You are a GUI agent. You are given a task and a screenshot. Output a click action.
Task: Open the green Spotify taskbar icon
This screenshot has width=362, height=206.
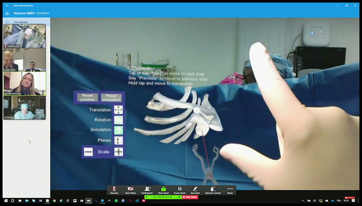click(x=116, y=201)
